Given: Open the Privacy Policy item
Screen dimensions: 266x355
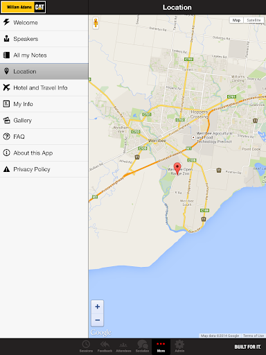Looking at the screenshot, I should tap(44, 169).
